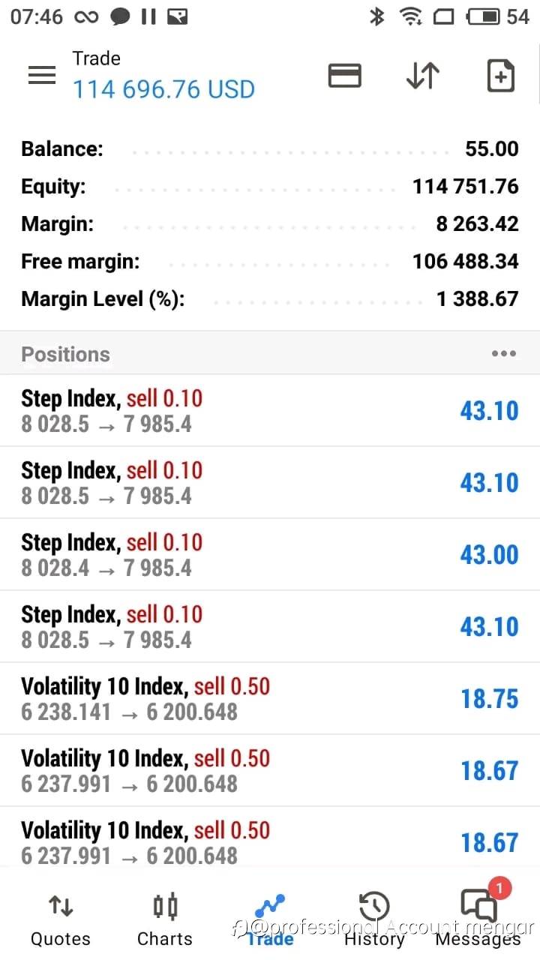Viewport: 540px width, 960px height.
Task: Tap the 43.00 profit value
Action: click(x=489, y=555)
